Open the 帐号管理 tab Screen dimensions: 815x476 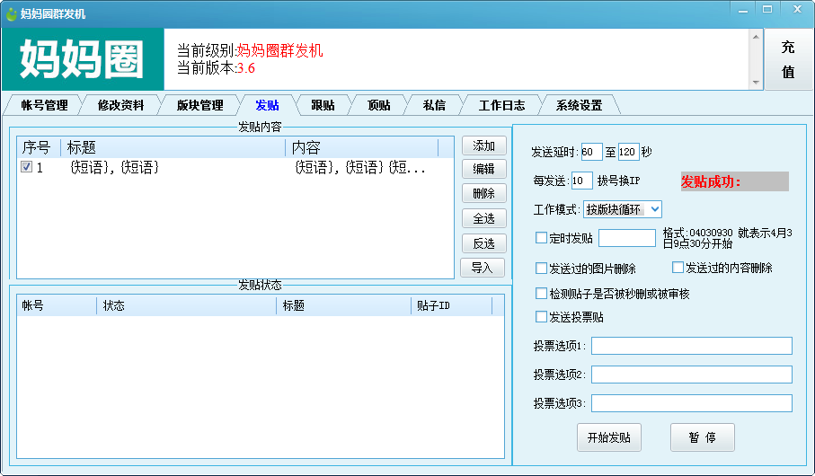pos(44,105)
